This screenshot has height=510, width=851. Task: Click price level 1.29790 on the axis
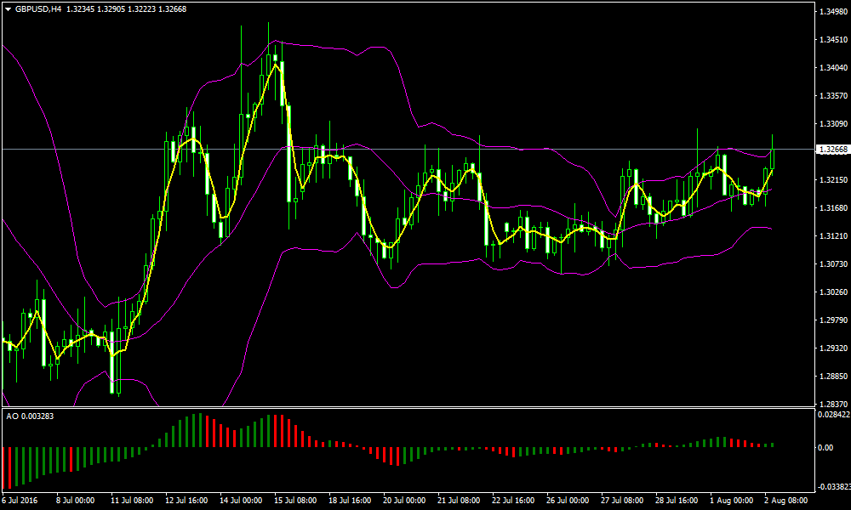[833, 320]
